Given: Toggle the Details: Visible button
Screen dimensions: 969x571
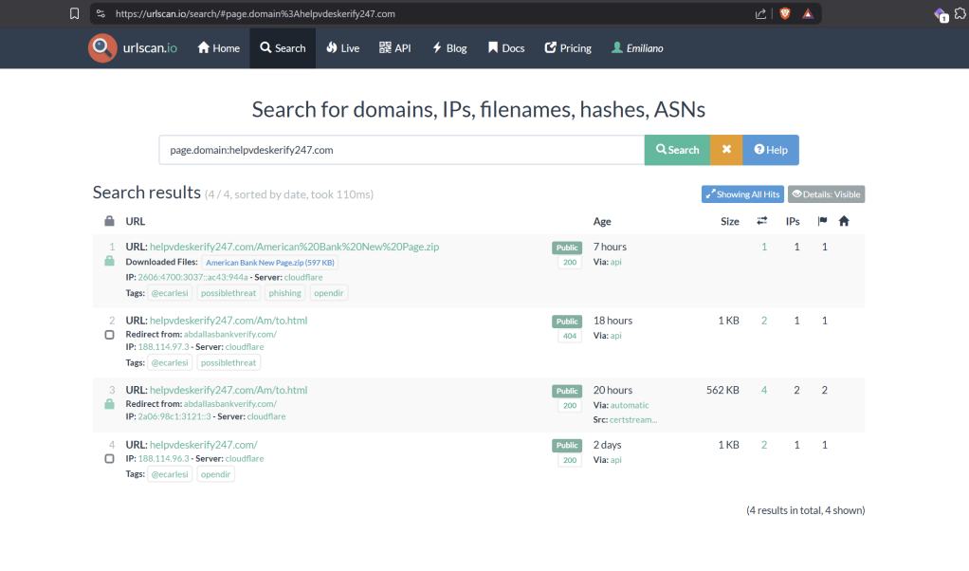Looking at the screenshot, I should pos(826,194).
